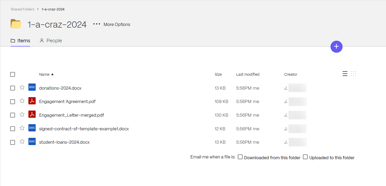
Task: Star the Engagement_Letter-merged.pdf file
Action: pos(22,114)
